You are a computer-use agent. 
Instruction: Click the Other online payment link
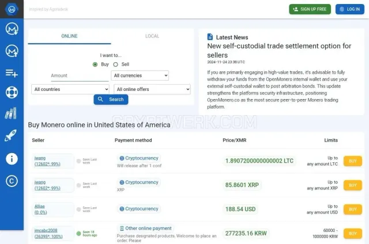(145, 228)
